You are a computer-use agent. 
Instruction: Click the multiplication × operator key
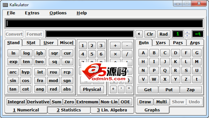coord(115,54)
